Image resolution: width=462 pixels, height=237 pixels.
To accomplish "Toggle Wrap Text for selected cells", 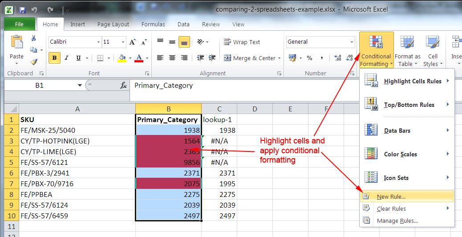I will point(242,42).
